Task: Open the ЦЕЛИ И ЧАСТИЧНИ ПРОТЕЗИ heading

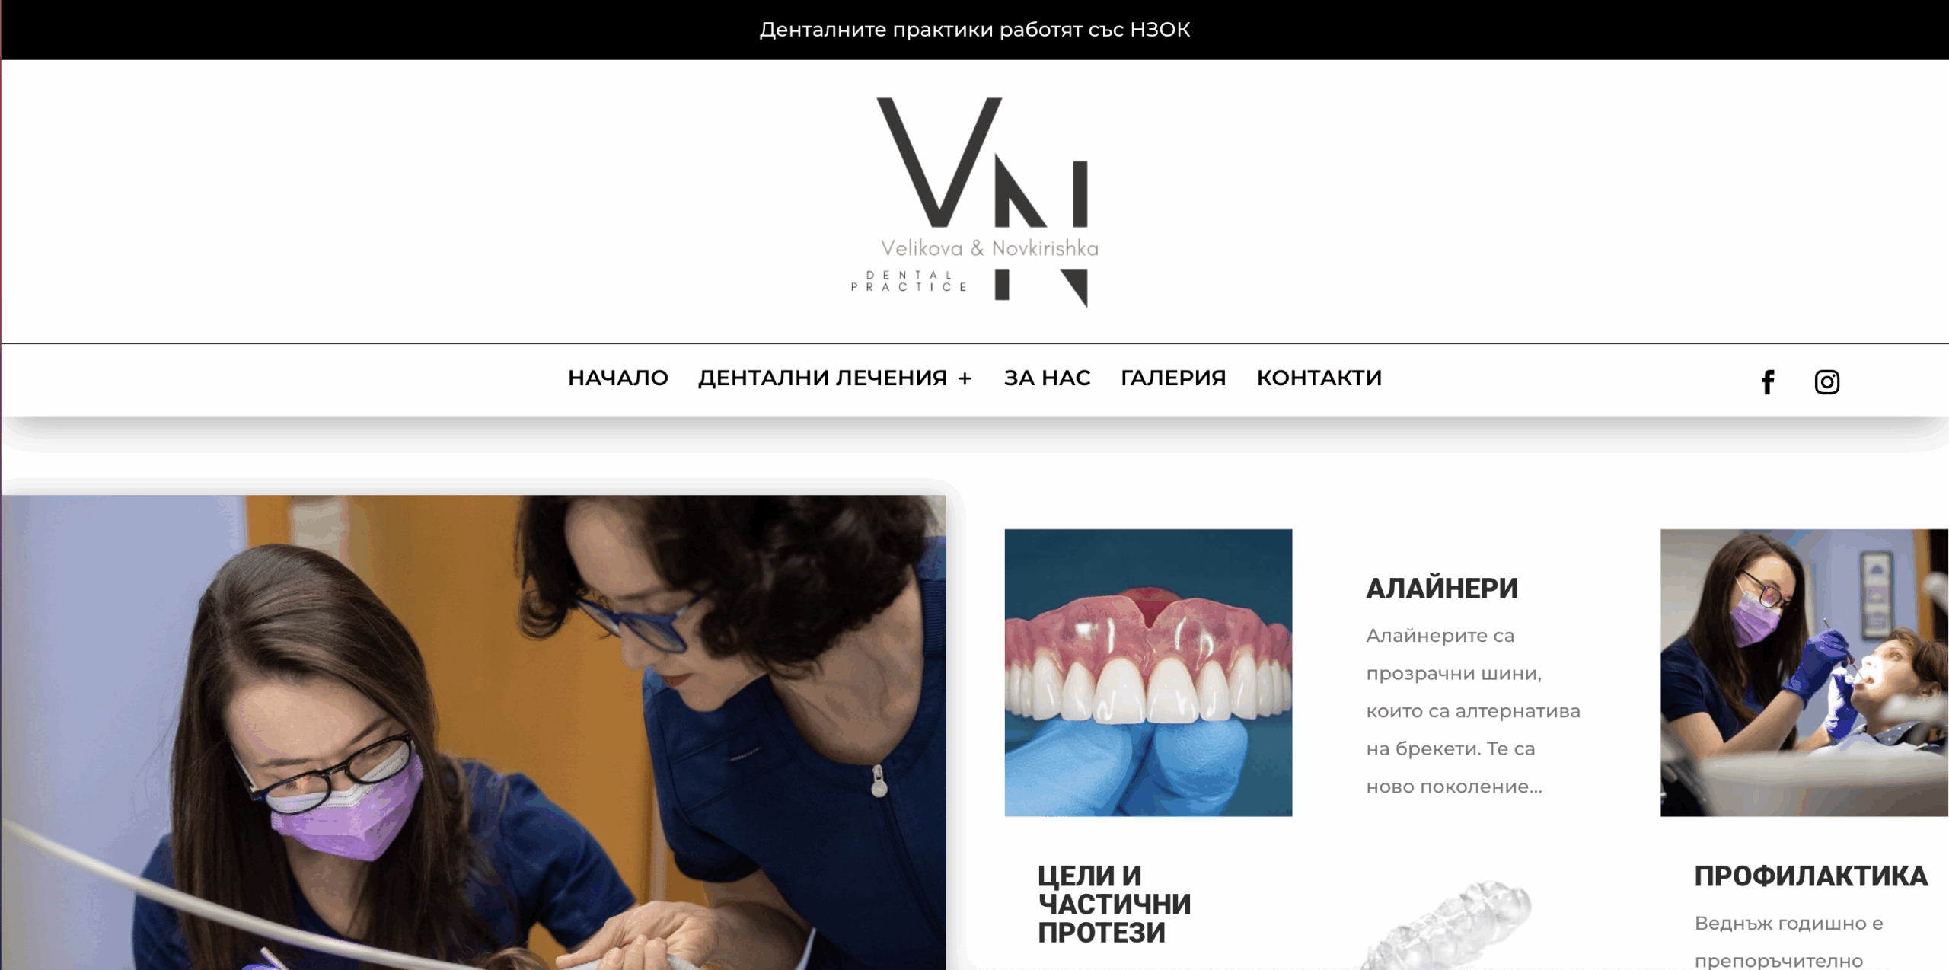Action: pyautogui.click(x=1115, y=904)
